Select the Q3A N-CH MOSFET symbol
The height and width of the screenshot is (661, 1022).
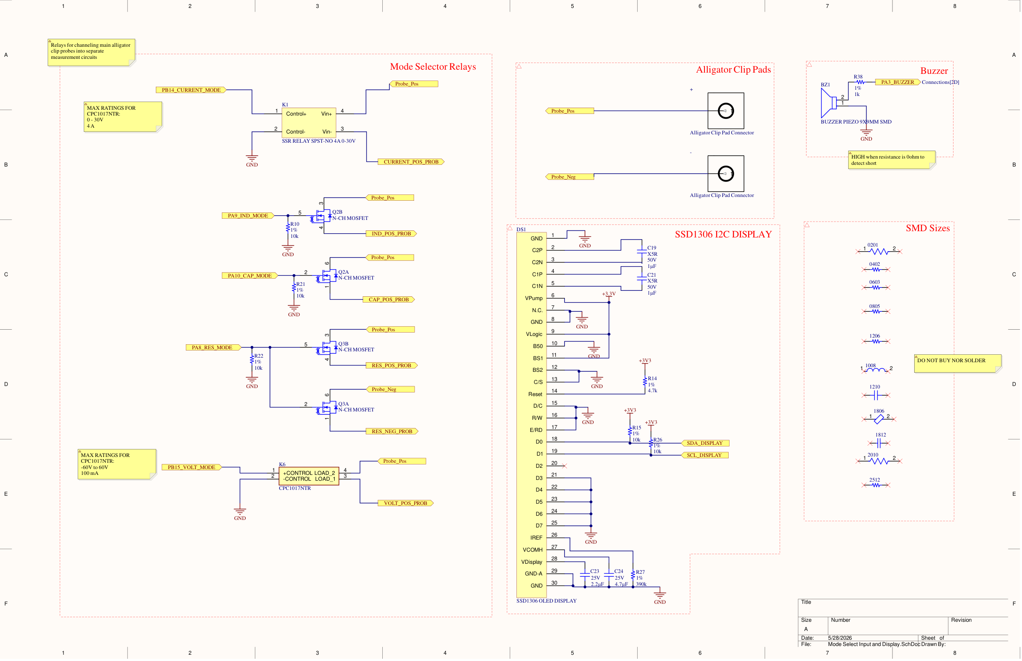(x=327, y=408)
